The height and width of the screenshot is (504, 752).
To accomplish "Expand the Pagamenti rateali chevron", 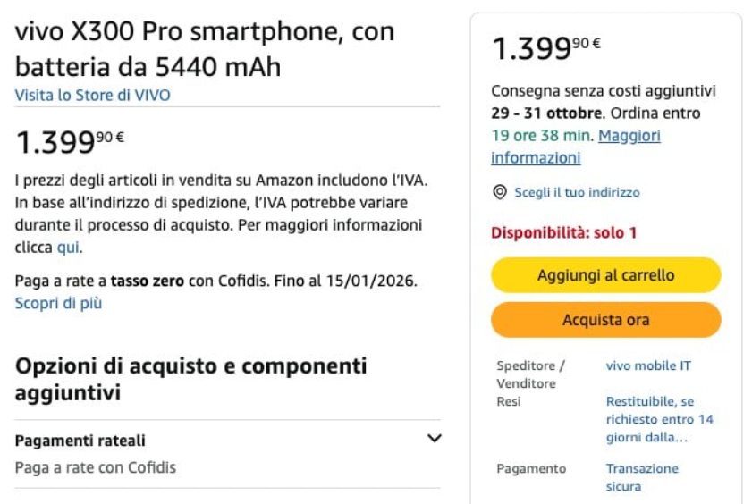I will tap(435, 439).
